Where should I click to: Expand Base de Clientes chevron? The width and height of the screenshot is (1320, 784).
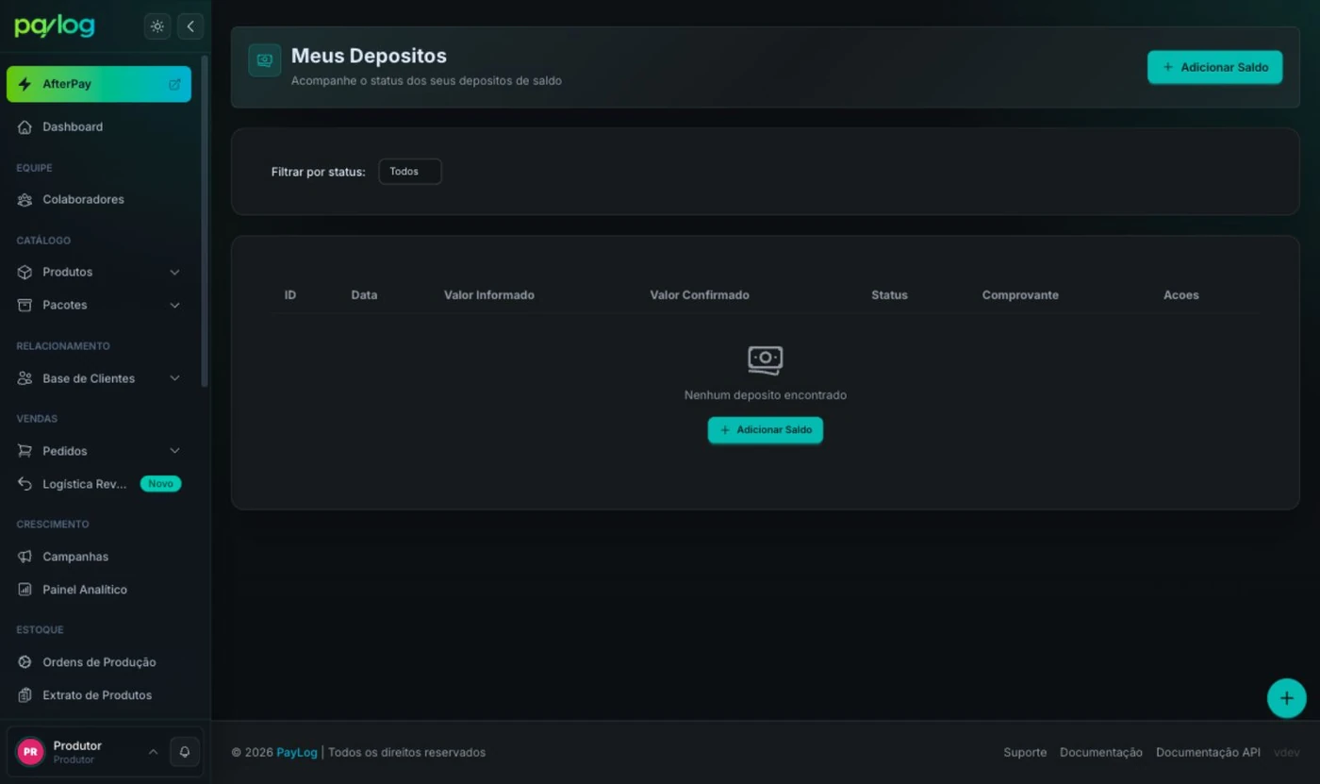coord(174,378)
